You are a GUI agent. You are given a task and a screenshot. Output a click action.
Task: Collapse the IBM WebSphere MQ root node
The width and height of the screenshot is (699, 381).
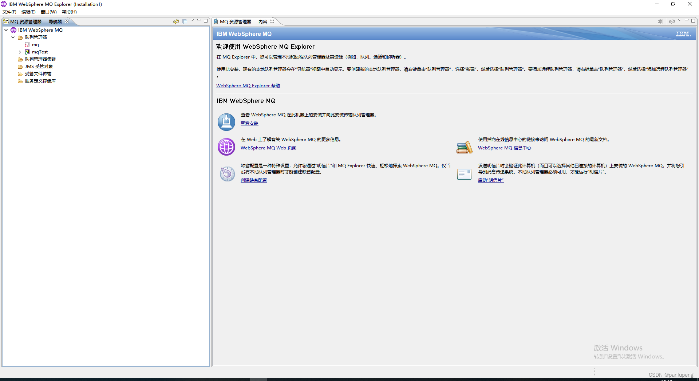(x=6, y=30)
